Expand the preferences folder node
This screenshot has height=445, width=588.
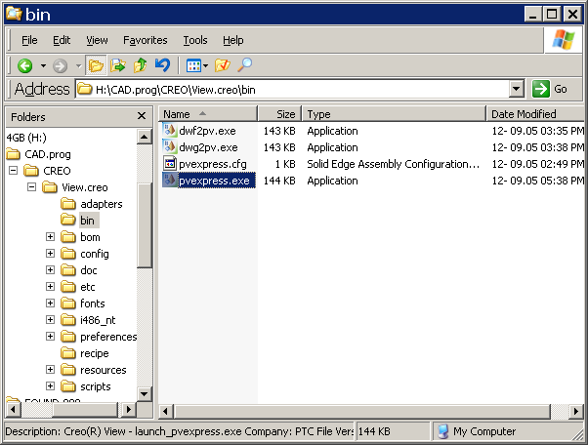coord(50,336)
